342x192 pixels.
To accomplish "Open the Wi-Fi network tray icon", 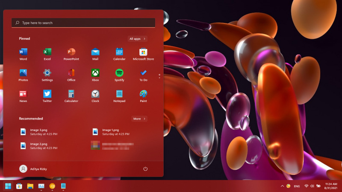I will coord(306,186).
